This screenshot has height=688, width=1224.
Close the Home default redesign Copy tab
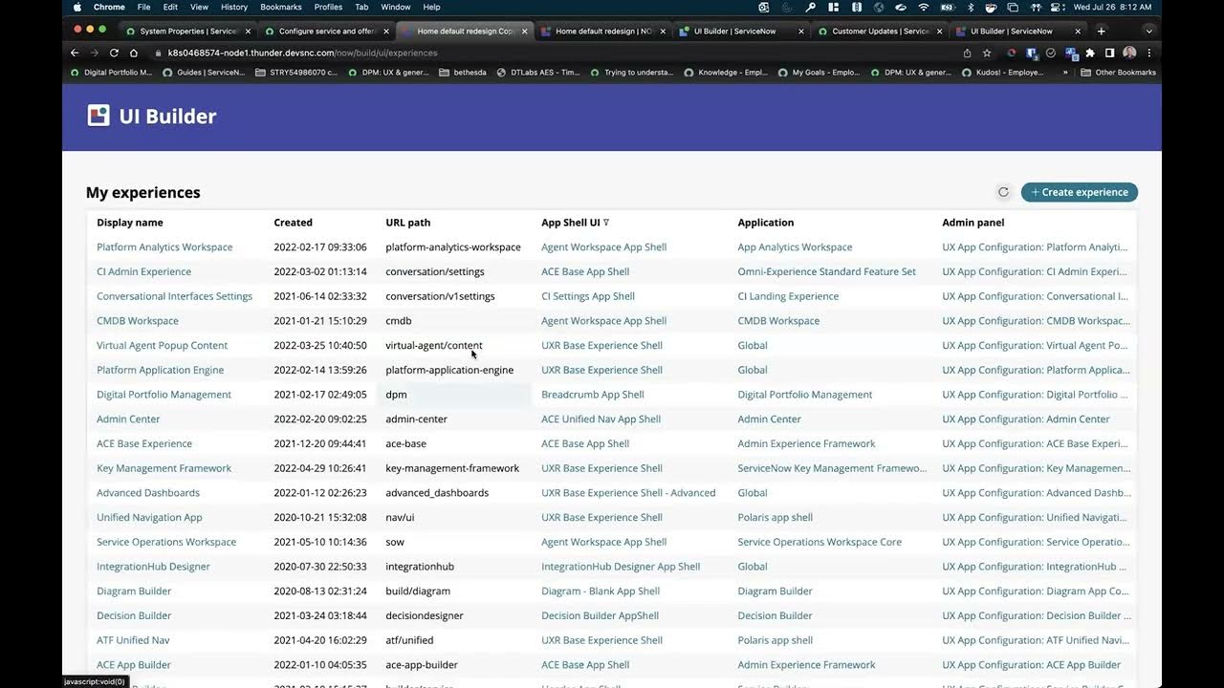tap(524, 31)
